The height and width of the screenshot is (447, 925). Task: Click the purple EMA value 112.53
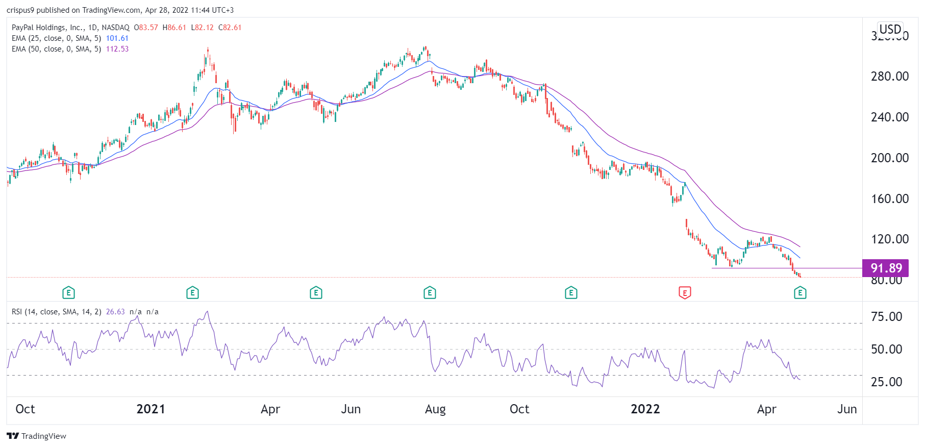click(117, 49)
